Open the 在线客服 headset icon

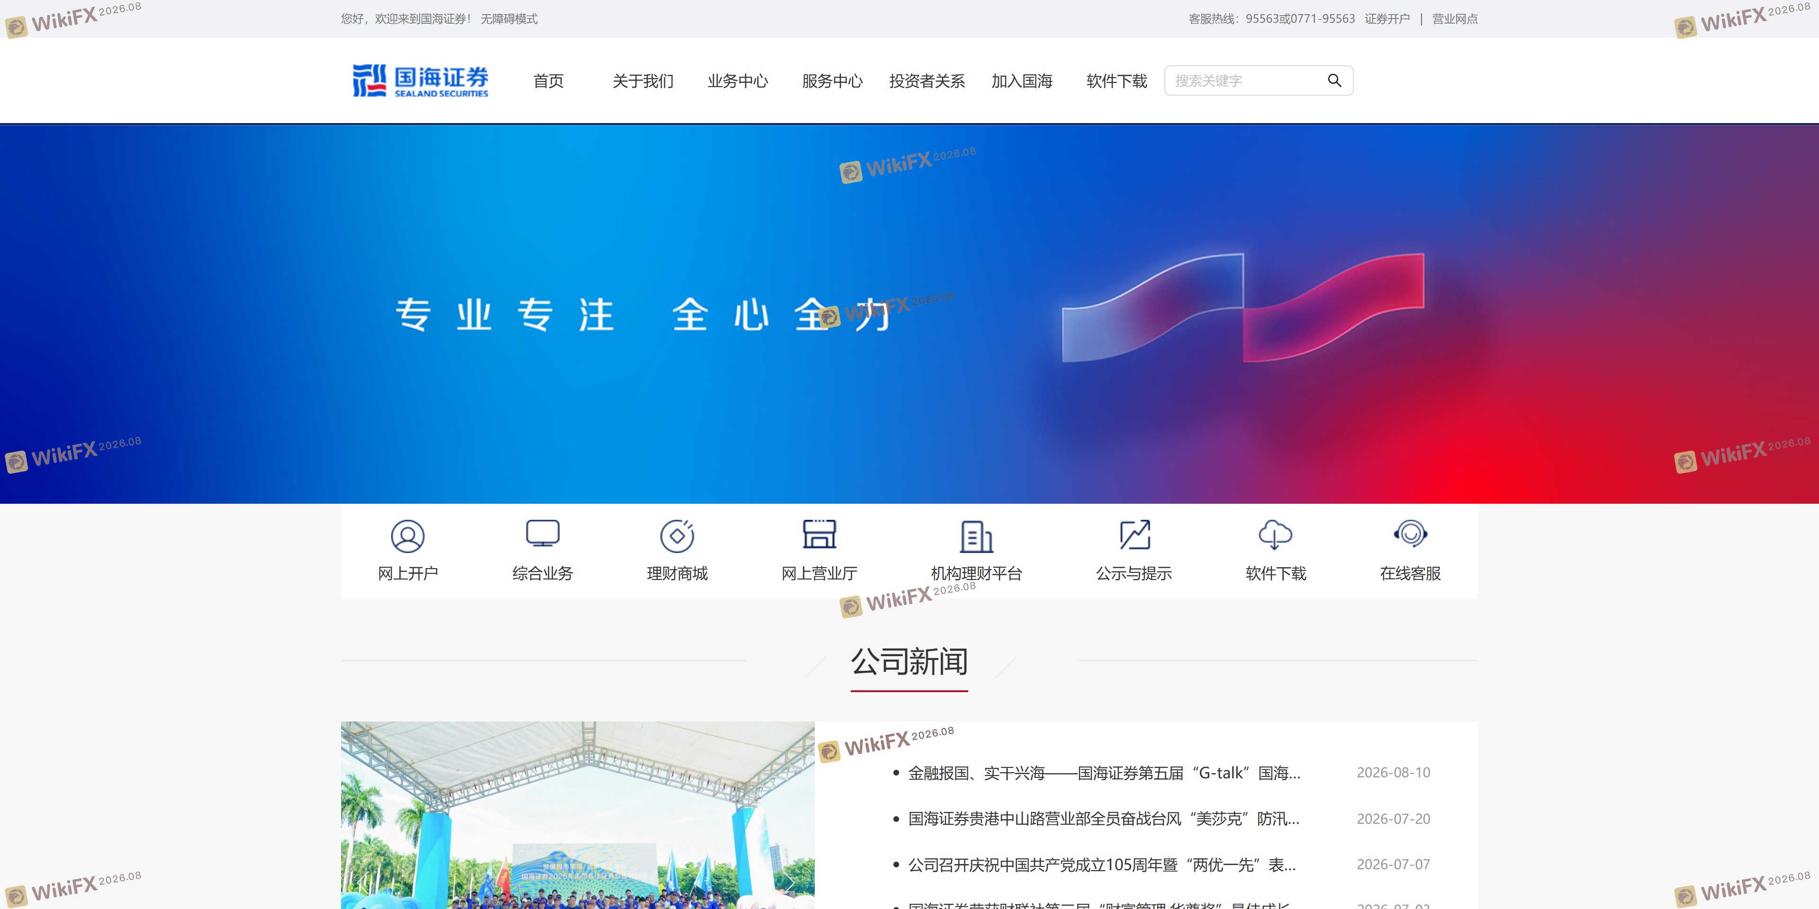click(x=1410, y=534)
